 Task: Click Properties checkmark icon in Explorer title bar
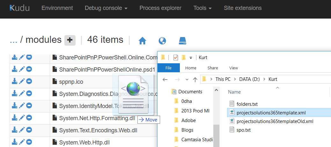[x=176, y=58]
